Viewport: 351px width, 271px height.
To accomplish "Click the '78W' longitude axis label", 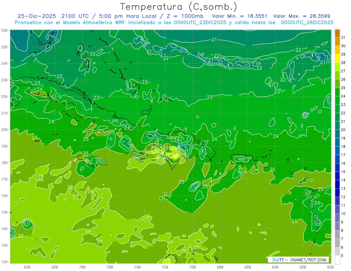I will click(82, 267).
